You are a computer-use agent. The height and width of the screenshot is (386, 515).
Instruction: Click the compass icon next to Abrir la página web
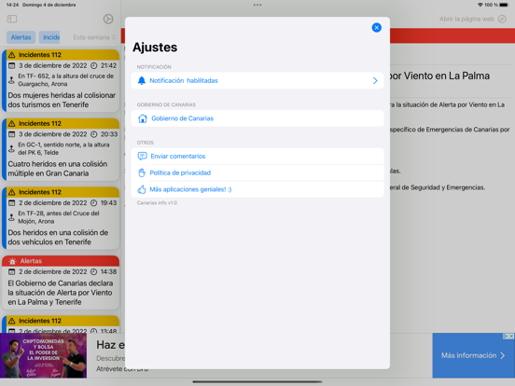click(x=502, y=19)
